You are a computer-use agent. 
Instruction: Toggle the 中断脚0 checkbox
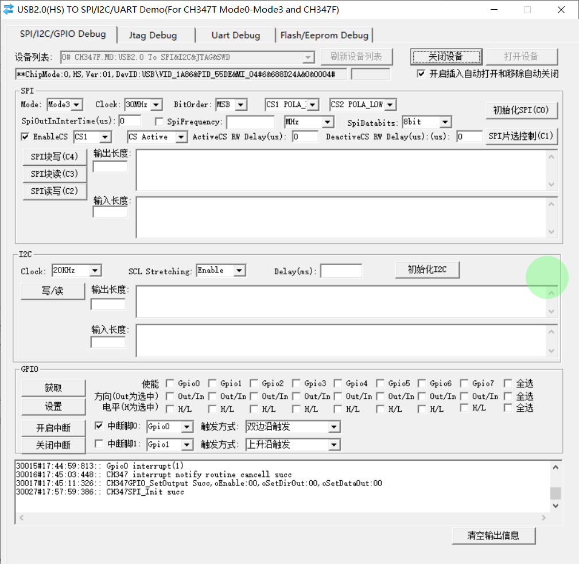[x=99, y=426]
